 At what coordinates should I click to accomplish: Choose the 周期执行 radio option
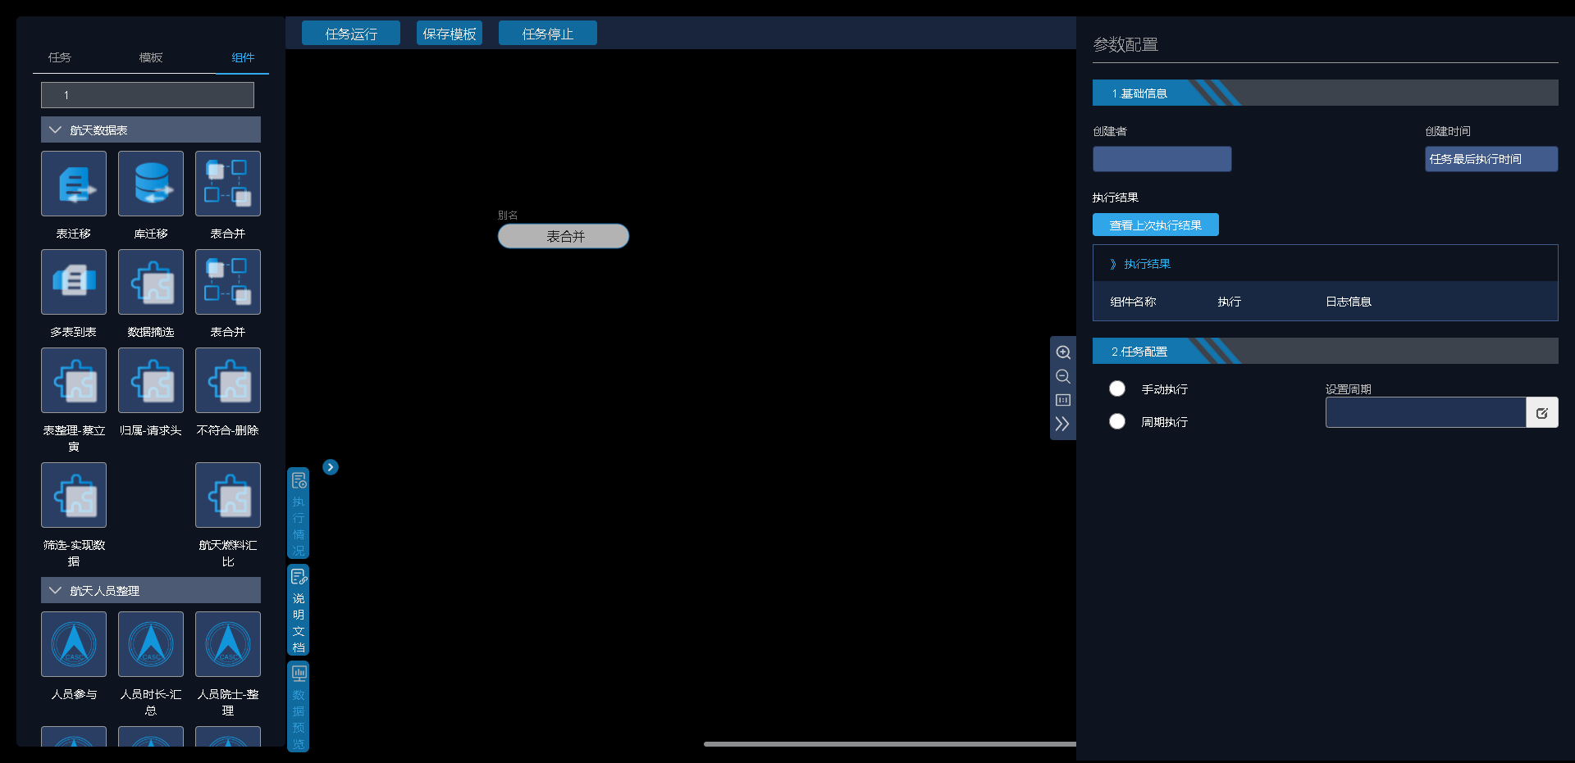tap(1117, 421)
